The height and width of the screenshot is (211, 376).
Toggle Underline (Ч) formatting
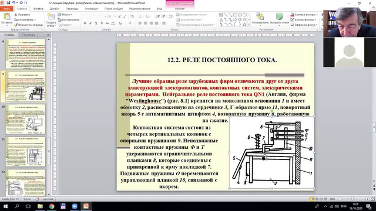click(96, 23)
